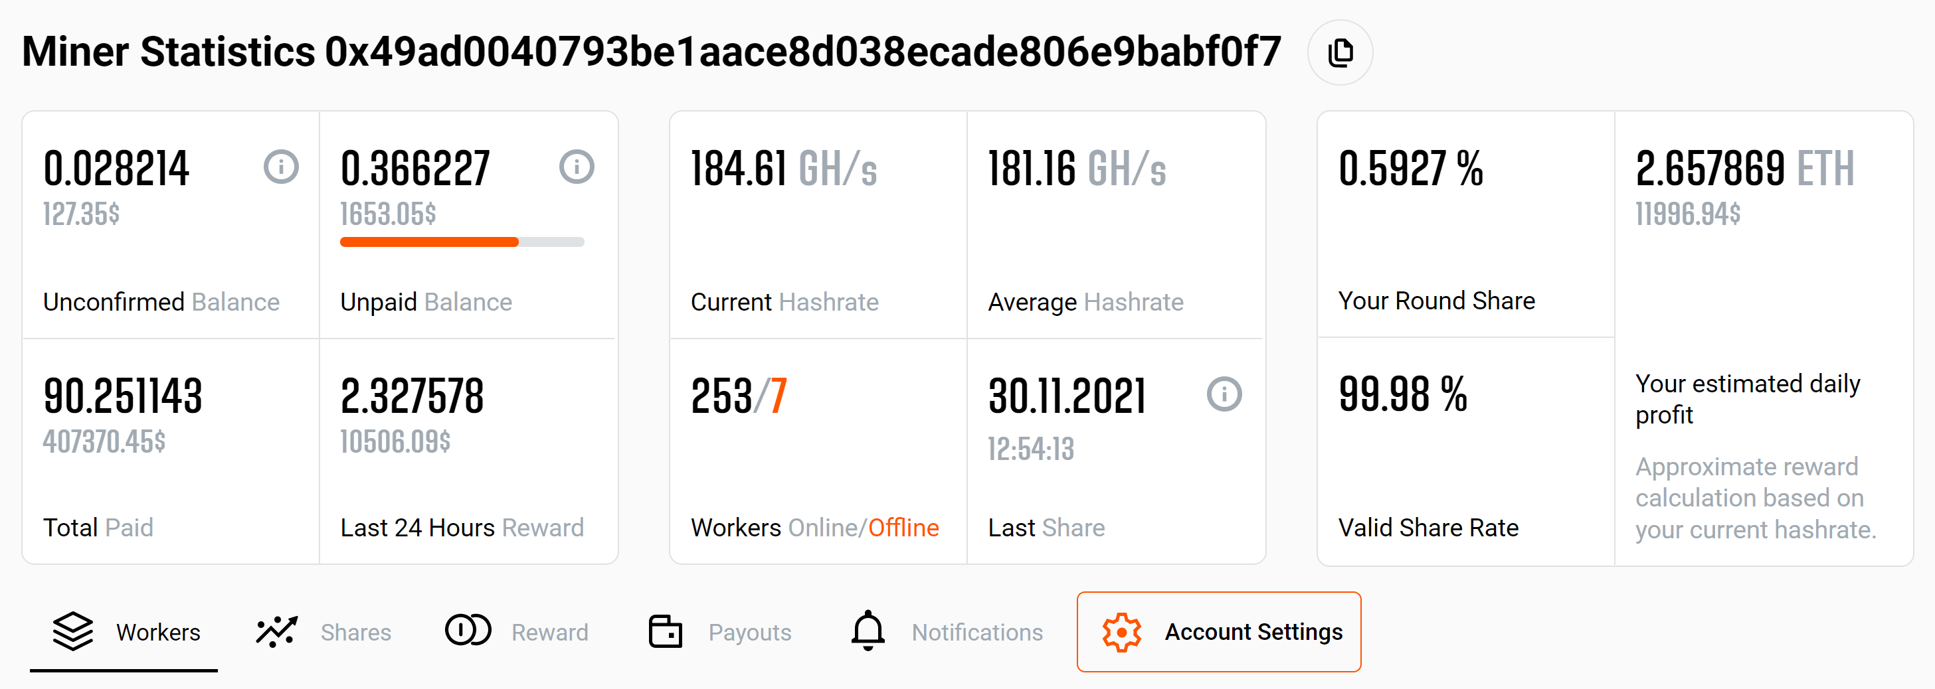Switch to the Shares tab
Viewport: 1935px width, 689px height.
pyautogui.click(x=356, y=632)
